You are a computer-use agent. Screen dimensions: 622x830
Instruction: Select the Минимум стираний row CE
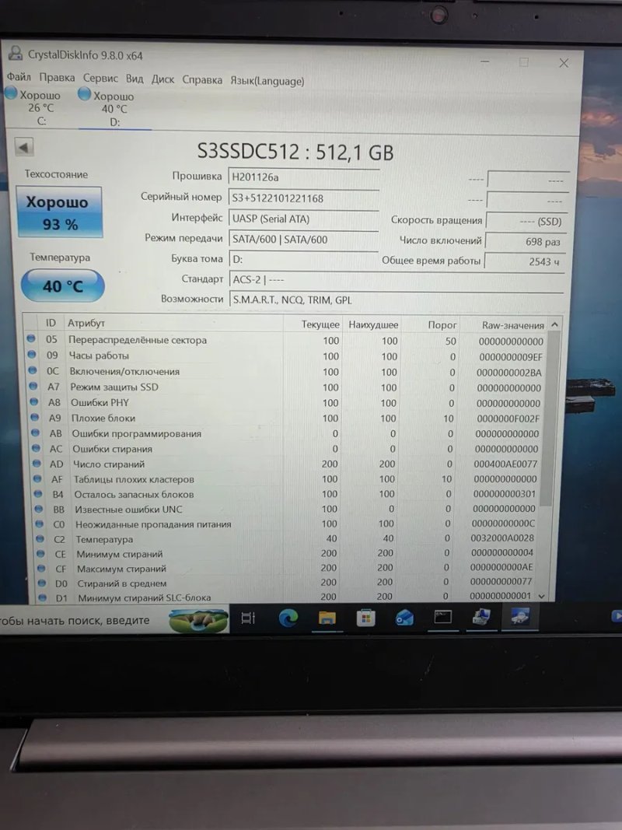coord(285,553)
